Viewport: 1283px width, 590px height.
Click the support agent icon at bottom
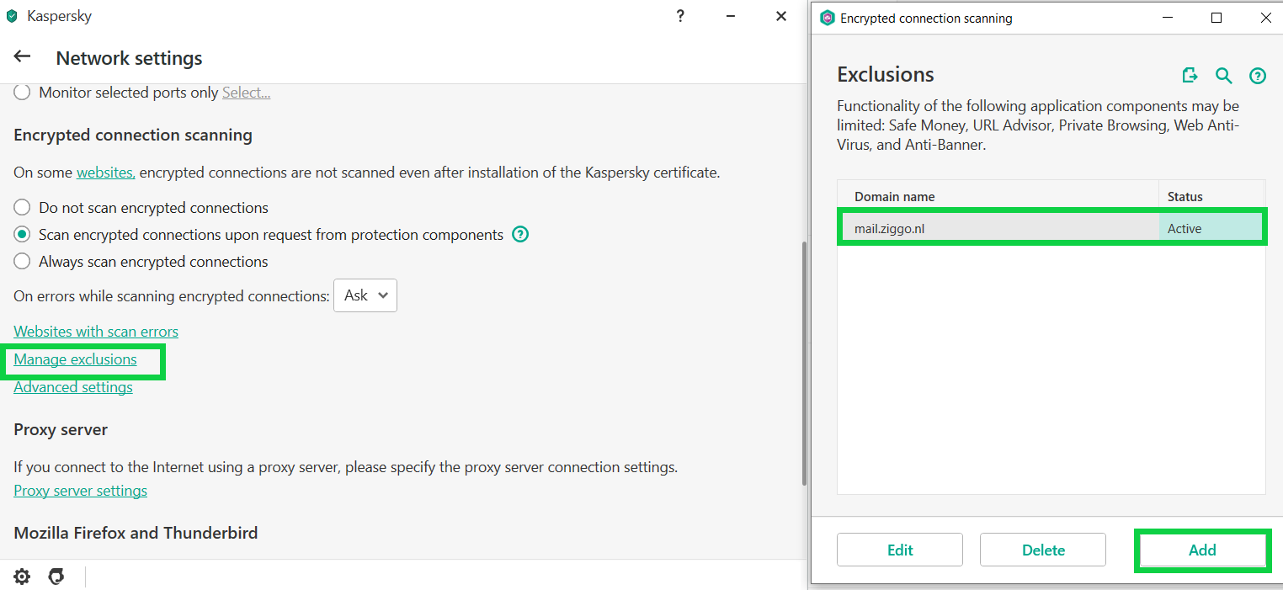(x=56, y=577)
